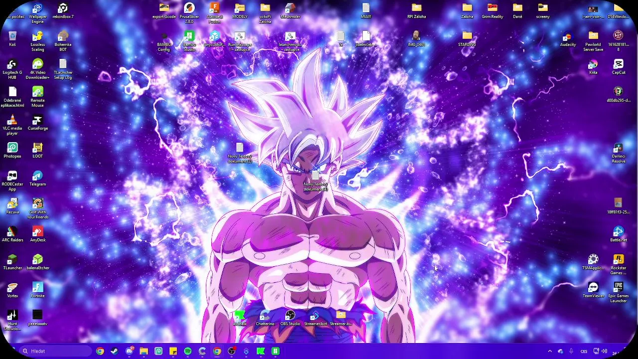Show hidden system tray icons

(550, 351)
